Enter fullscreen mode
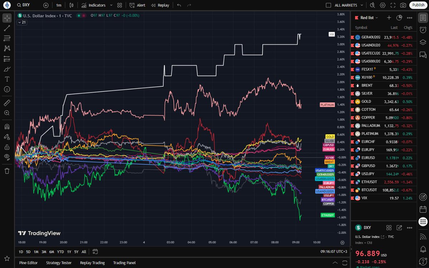429x268 pixels. point(393,5)
